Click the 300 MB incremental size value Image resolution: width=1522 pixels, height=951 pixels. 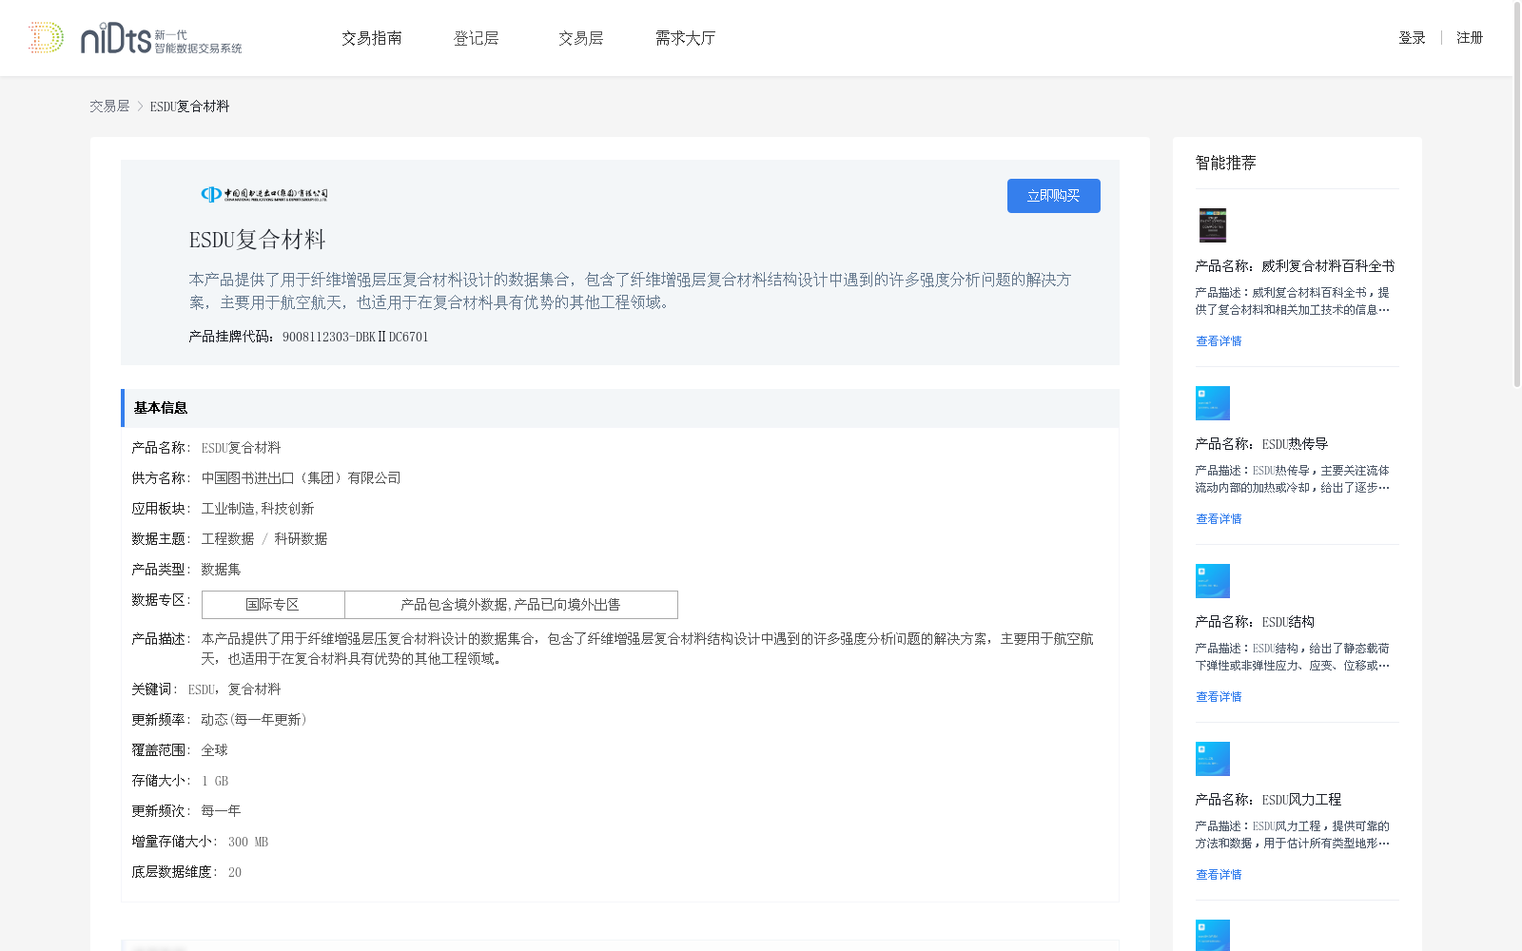point(248,842)
